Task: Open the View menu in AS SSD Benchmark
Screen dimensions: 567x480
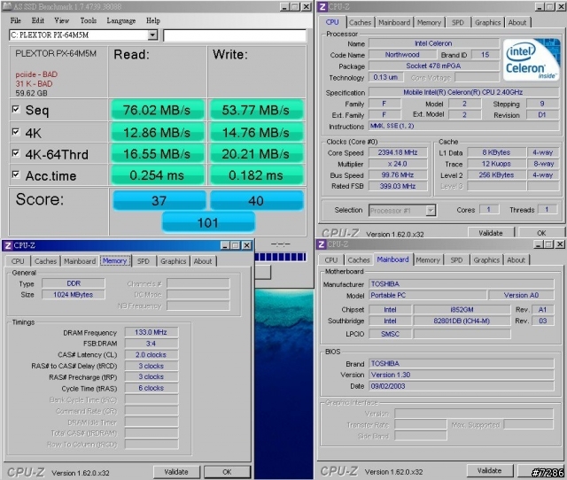Action: (61, 20)
